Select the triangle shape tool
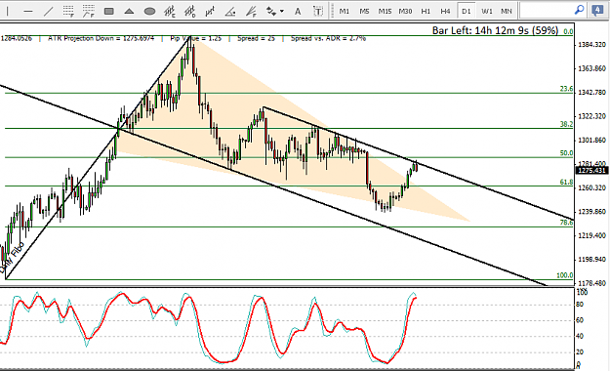The image size is (610, 371). [x=129, y=12]
